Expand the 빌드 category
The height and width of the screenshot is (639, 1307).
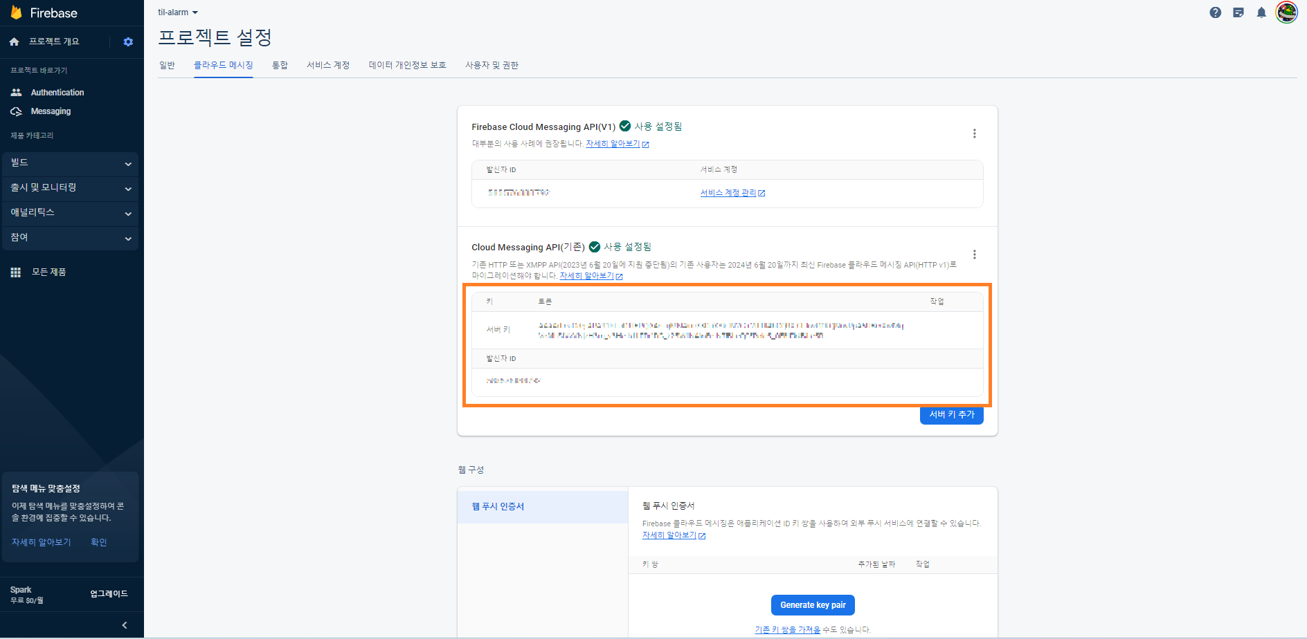click(69, 163)
